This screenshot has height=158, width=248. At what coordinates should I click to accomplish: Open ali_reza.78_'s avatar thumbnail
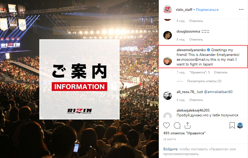pyautogui.click(x=168, y=95)
